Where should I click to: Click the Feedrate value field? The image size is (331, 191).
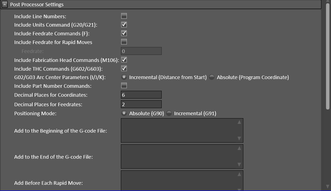(141, 51)
